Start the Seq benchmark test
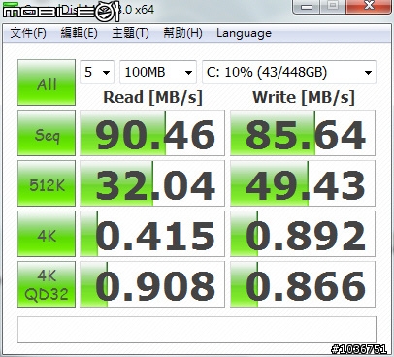 coord(47,133)
